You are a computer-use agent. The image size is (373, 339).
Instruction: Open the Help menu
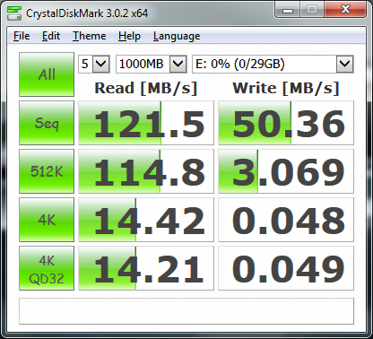129,36
